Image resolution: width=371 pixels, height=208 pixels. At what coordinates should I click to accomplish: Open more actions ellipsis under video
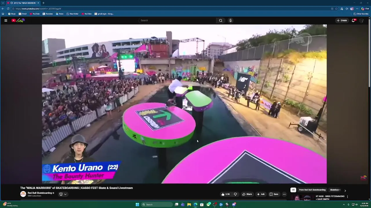pos(284,194)
